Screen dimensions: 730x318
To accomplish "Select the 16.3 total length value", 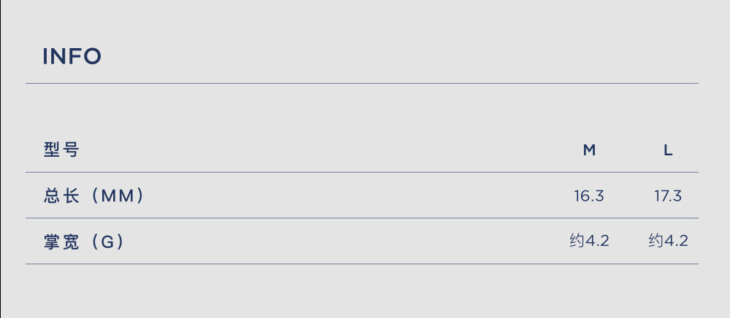I will tap(589, 196).
